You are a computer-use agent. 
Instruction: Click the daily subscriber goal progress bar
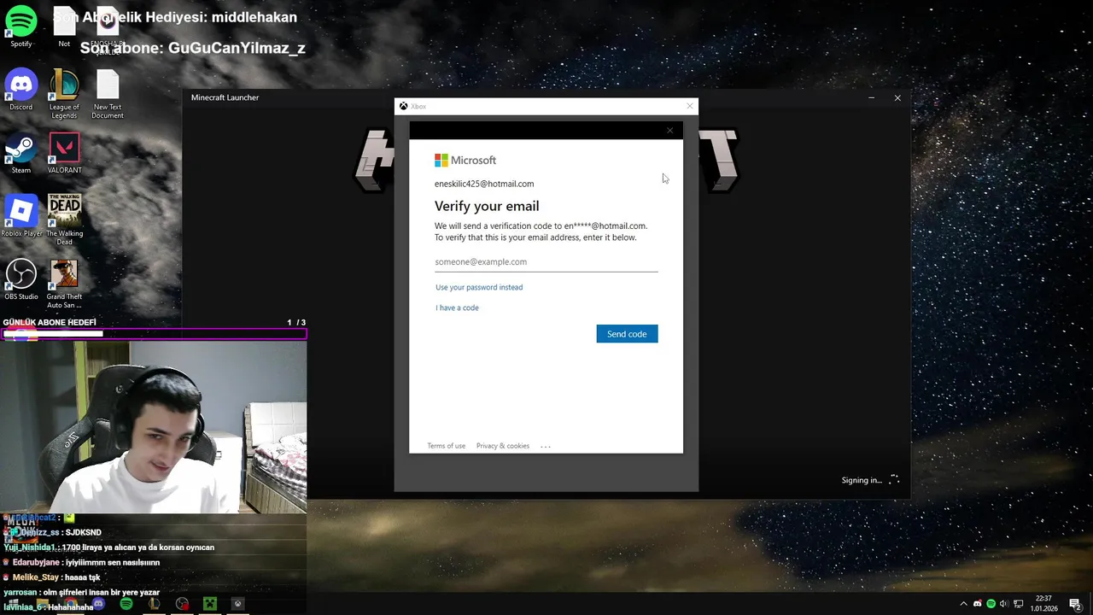[x=154, y=334]
